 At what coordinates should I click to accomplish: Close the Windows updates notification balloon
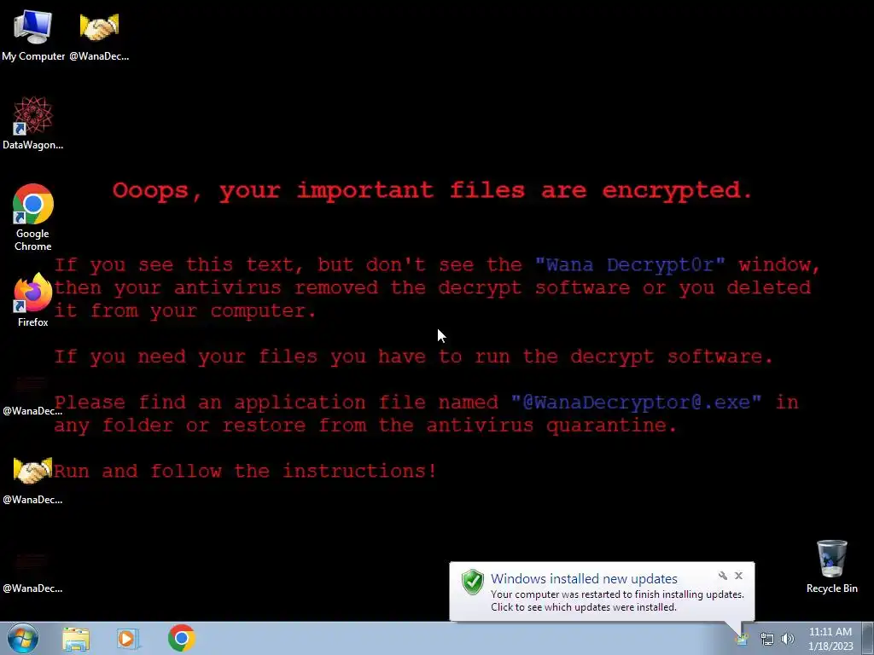pos(738,576)
